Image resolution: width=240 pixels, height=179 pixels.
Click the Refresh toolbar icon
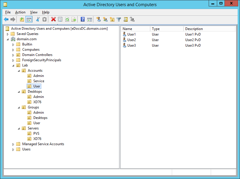coord(67,20)
